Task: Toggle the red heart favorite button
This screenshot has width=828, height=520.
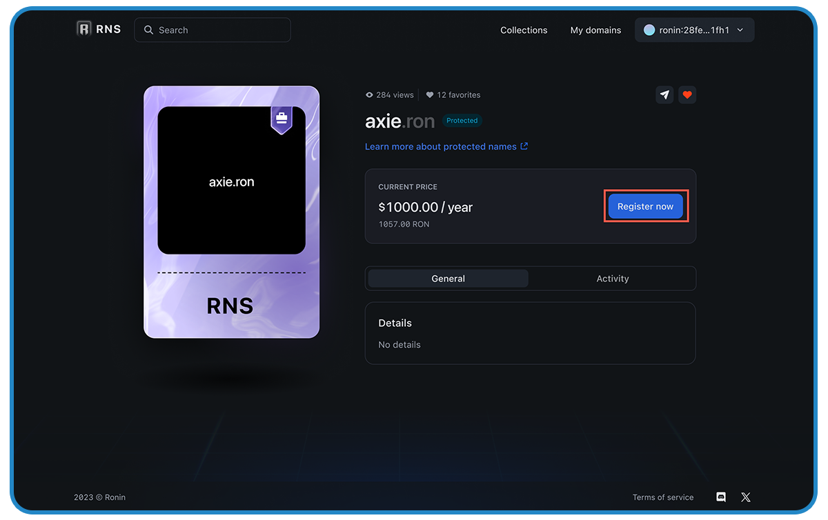Action: (687, 95)
